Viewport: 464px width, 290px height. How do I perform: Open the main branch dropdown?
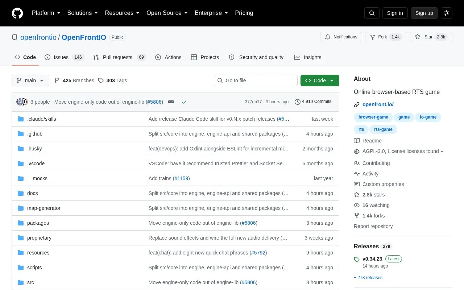click(30, 80)
